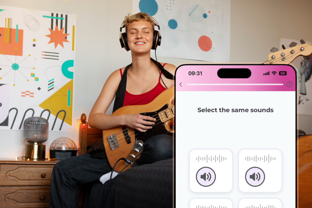Go back using the left chevron arrow
The image size is (312, 208).
[x=181, y=85]
